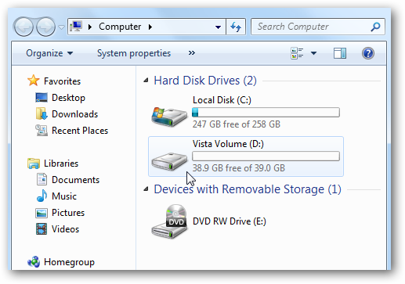Click System properties in toolbar
405x284 pixels.
click(134, 53)
